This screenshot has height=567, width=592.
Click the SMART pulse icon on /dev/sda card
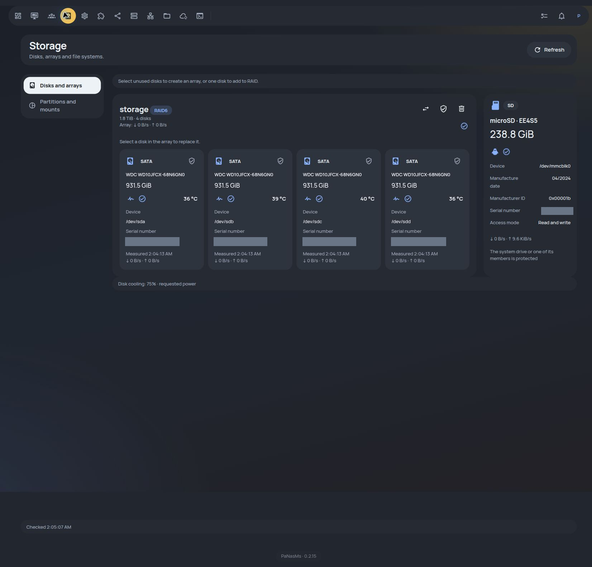[131, 199]
